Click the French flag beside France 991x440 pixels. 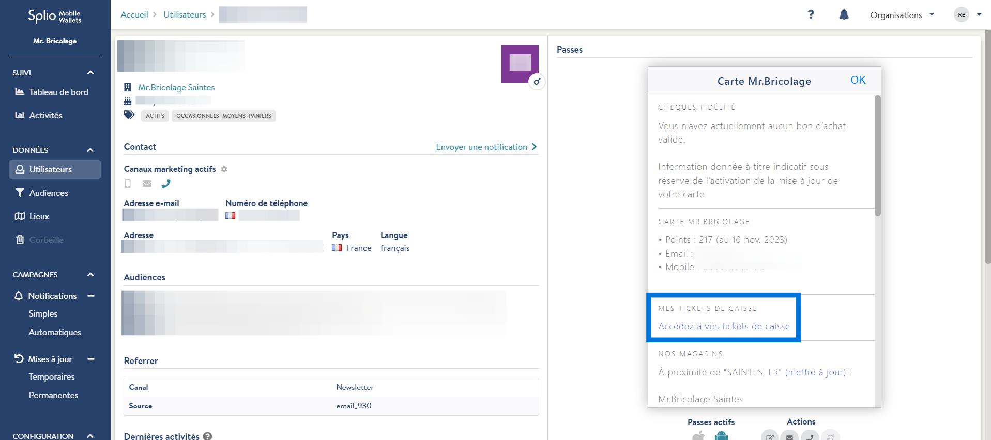coord(337,248)
